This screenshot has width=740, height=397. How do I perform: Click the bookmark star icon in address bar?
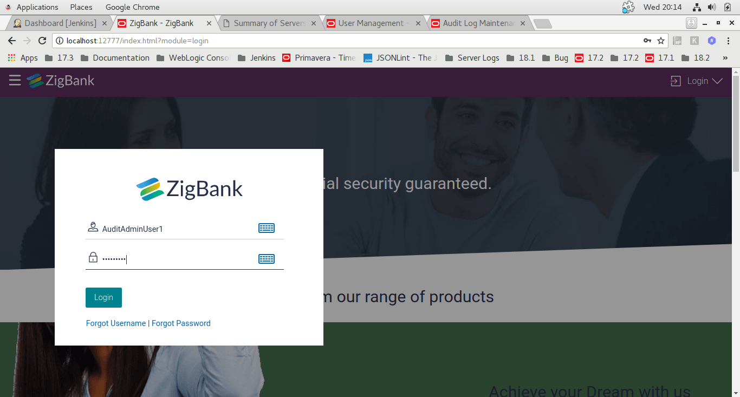[x=661, y=41]
